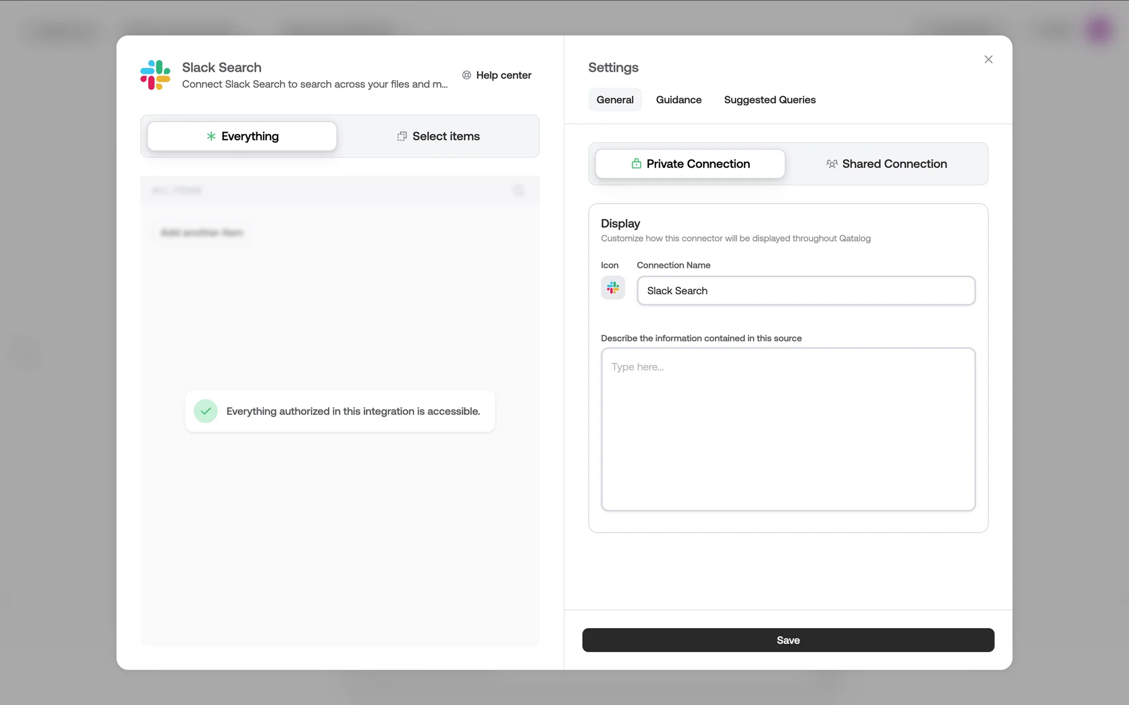Click the Private Connection lock icon

[x=636, y=164]
